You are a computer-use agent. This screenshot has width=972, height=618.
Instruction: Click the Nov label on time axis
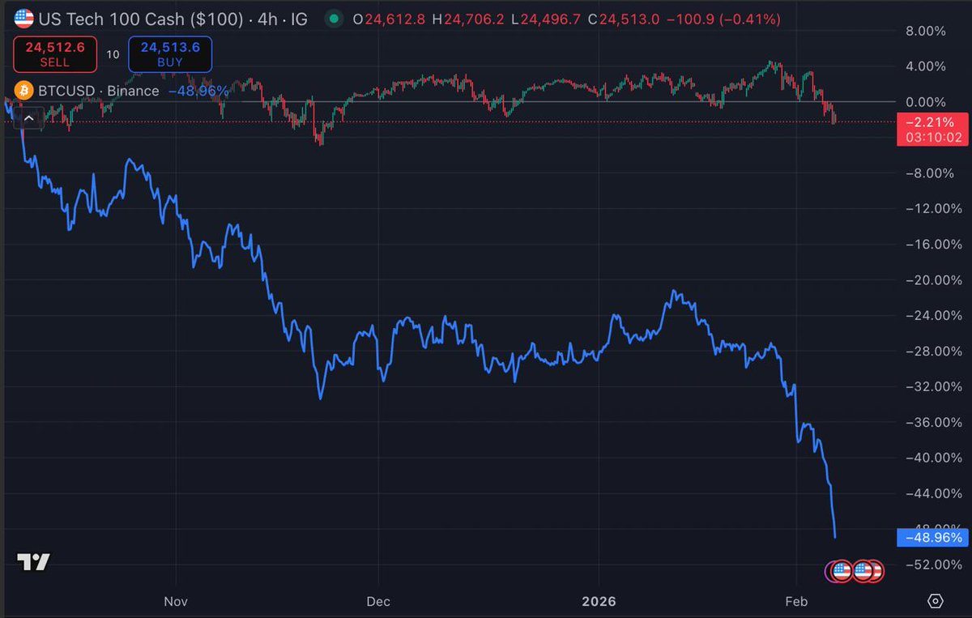(x=176, y=601)
